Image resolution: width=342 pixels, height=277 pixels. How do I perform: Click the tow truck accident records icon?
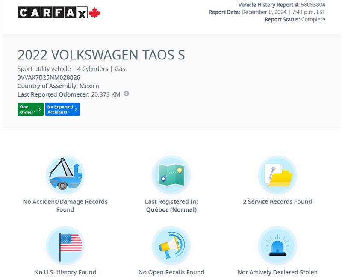click(x=65, y=175)
